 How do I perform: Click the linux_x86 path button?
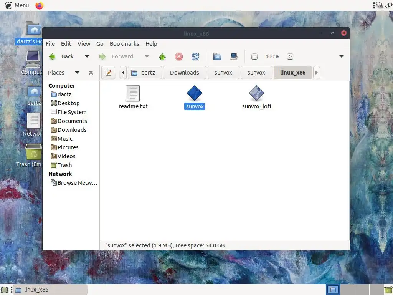pos(293,73)
